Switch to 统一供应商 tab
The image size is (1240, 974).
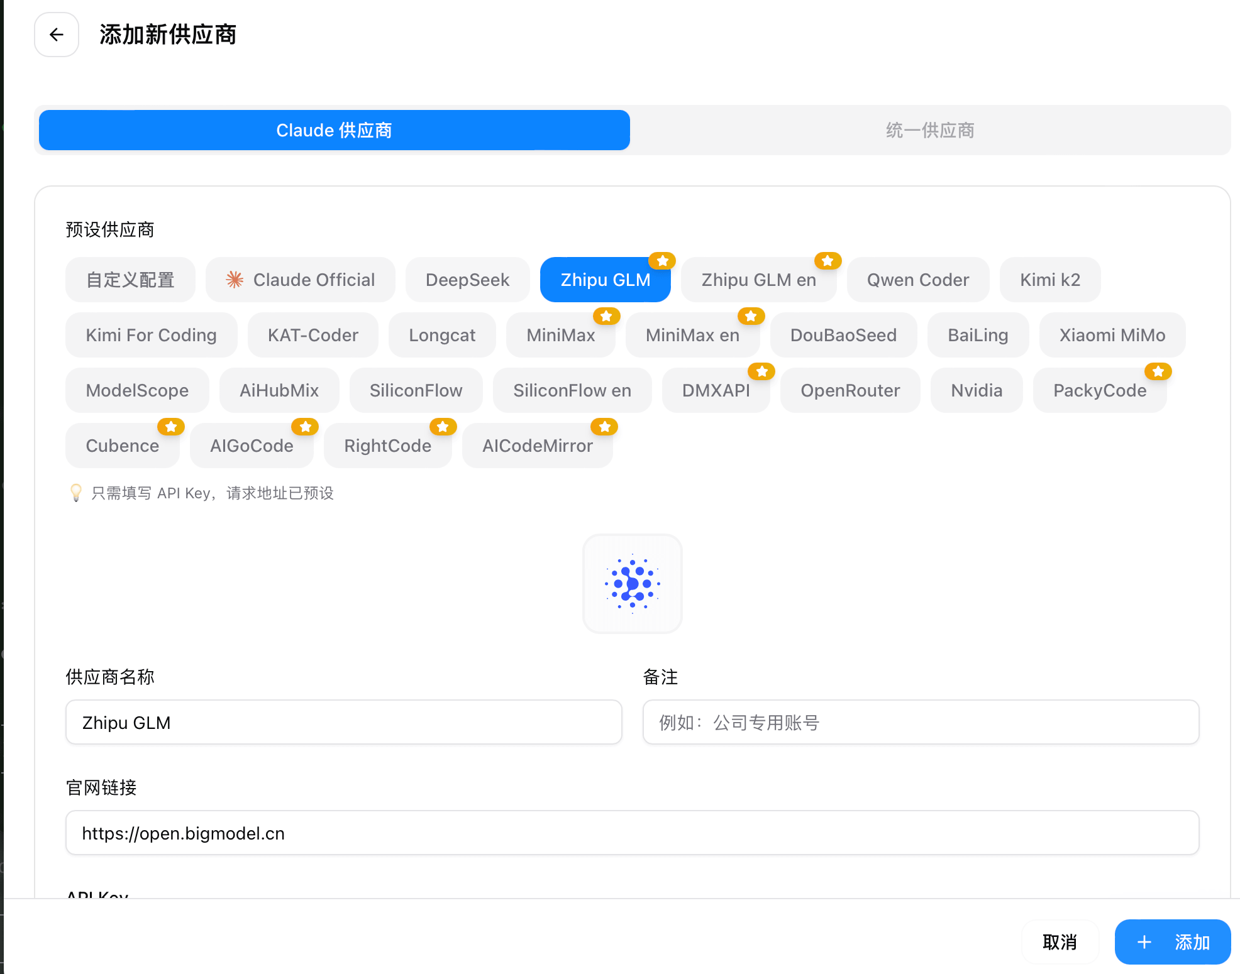930,130
